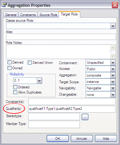Click into the Stereotype field

54,117
